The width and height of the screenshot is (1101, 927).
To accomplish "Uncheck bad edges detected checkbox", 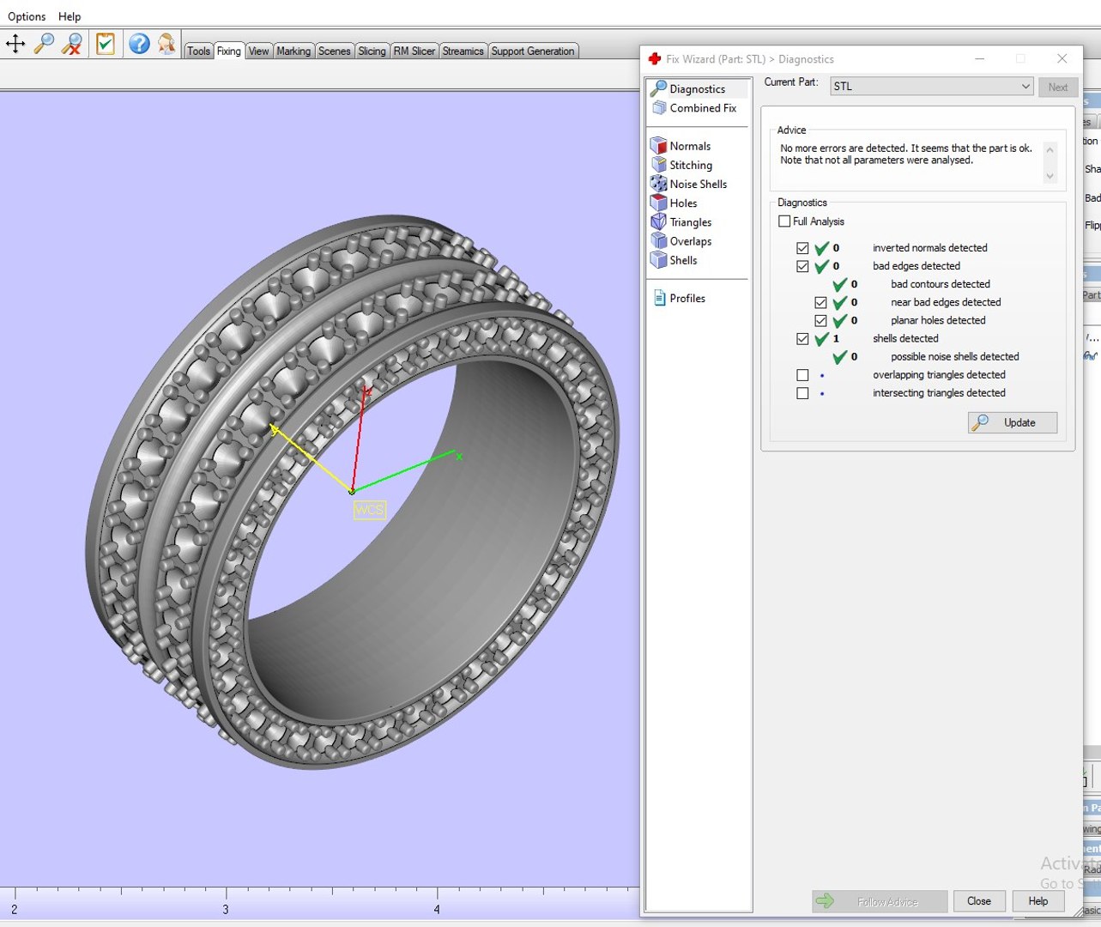I will pyautogui.click(x=802, y=266).
